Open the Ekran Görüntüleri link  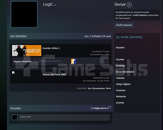(x=125, y=72)
